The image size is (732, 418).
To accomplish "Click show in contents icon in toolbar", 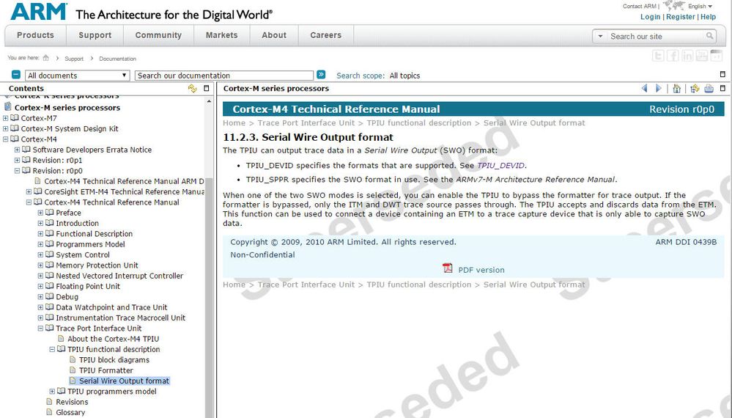I will (x=695, y=88).
